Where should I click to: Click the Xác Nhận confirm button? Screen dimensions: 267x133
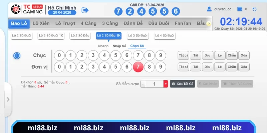coord(208,84)
